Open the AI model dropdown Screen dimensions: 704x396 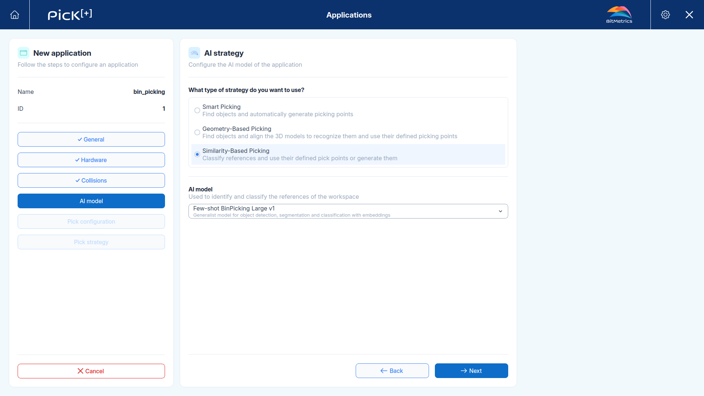coord(348,211)
